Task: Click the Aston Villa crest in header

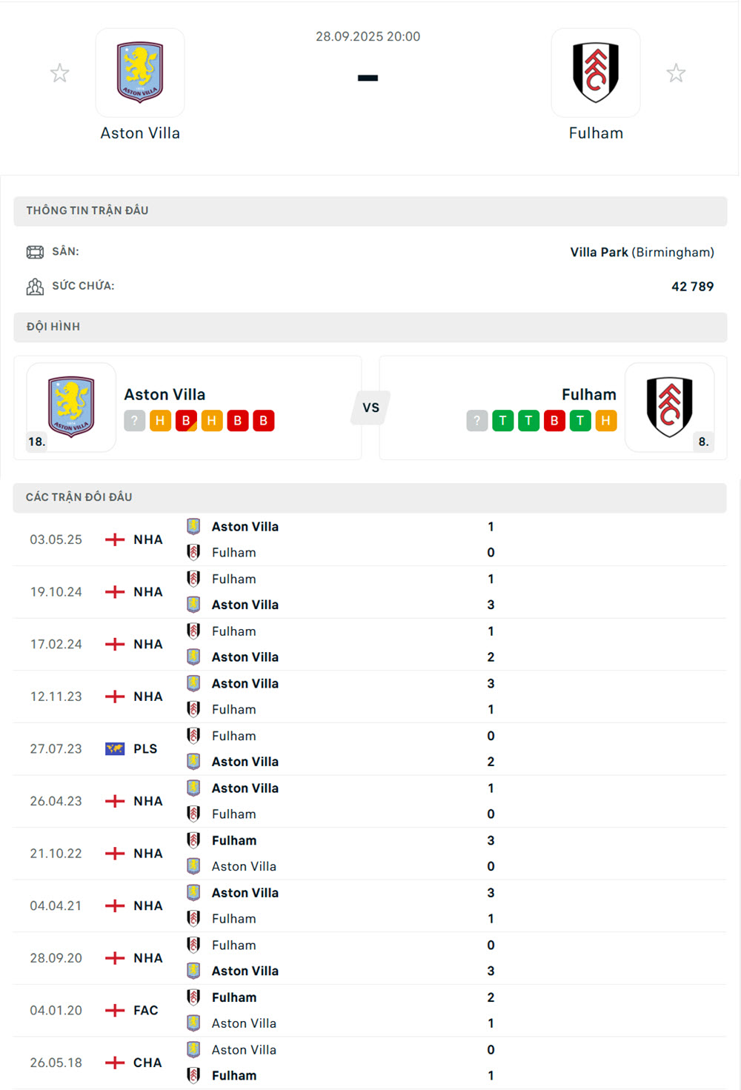Action: (x=140, y=73)
